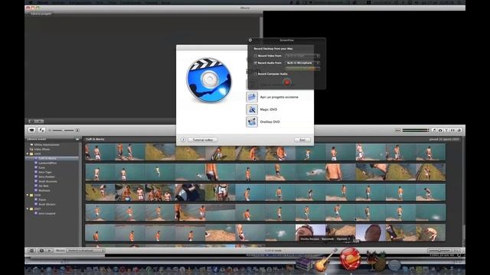Open the transitions browser icon

click(452, 130)
